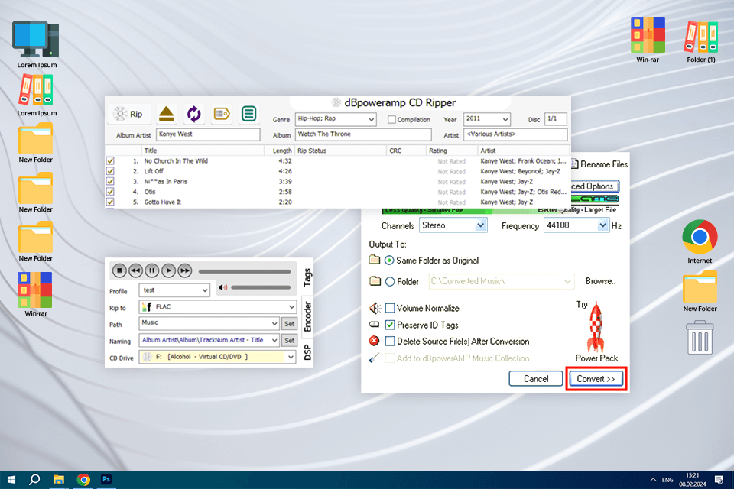The width and height of the screenshot is (734, 489).
Task: Uncheck track 5 Gotta Have It
Action: click(x=110, y=202)
